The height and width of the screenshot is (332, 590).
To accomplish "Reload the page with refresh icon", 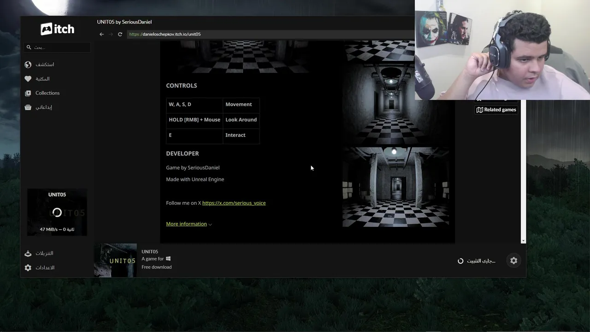I will point(120,34).
